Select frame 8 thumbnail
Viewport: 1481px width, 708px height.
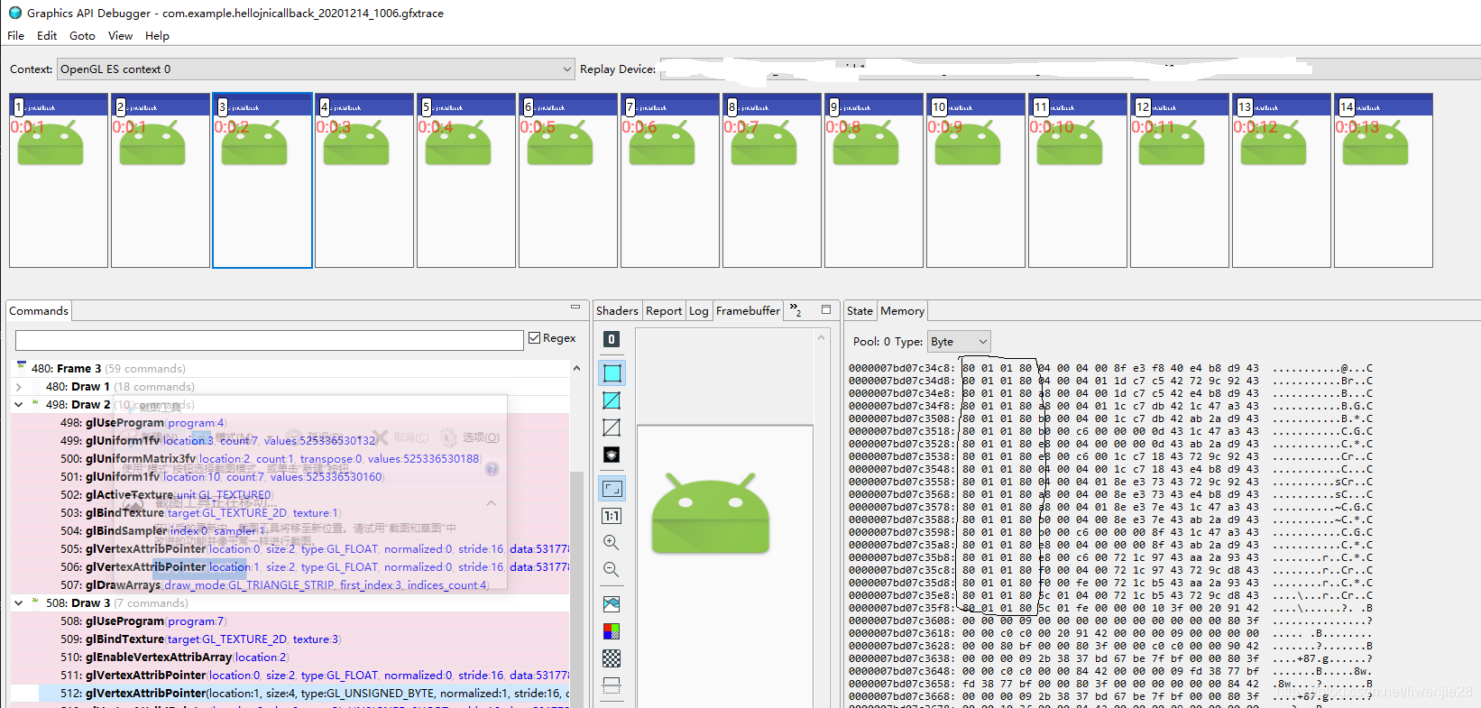(772, 180)
